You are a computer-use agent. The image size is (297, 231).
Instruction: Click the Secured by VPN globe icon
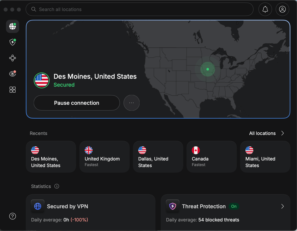tap(38, 206)
